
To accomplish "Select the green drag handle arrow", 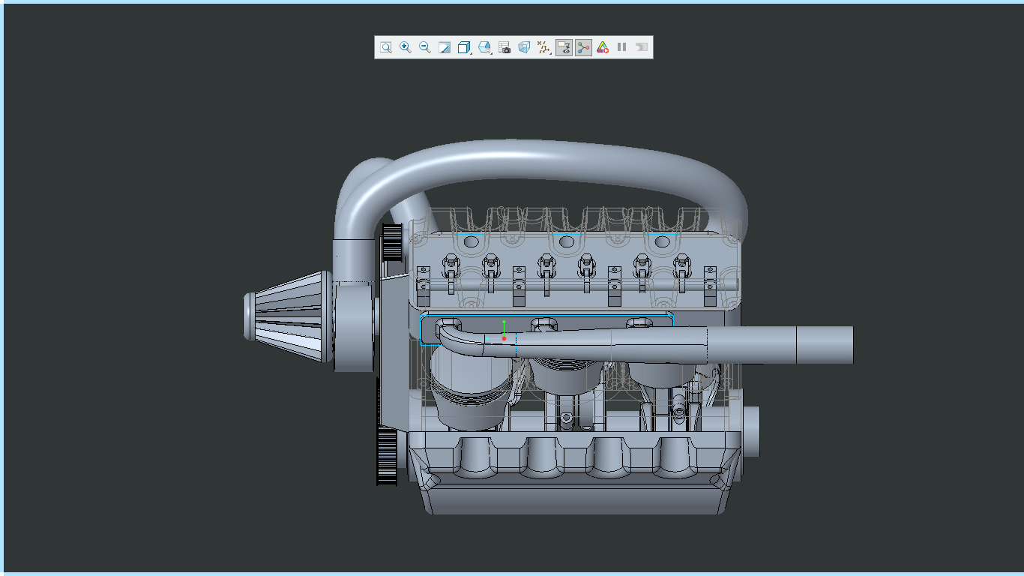I will click(x=505, y=324).
